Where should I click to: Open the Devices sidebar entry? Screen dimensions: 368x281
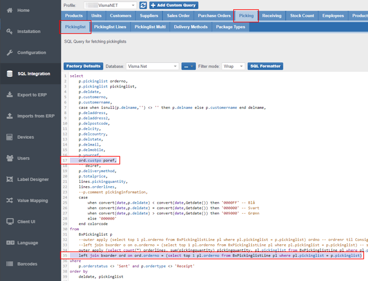(30, 137)
